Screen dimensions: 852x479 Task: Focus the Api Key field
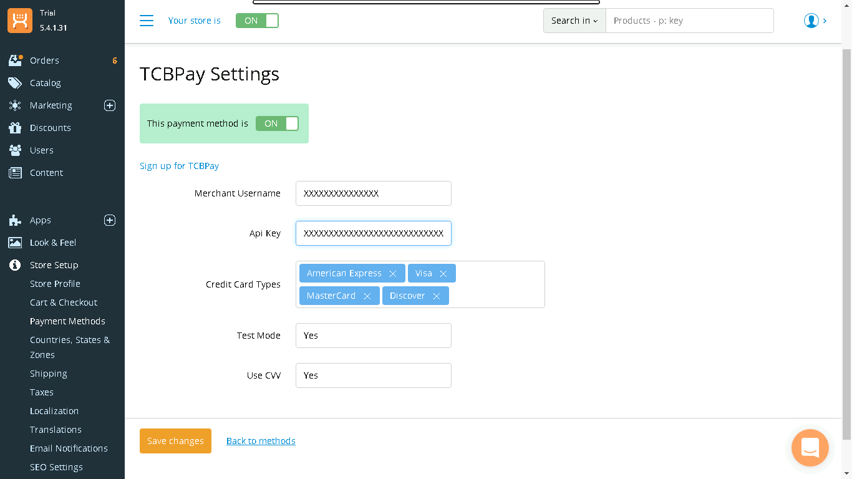click(374, 233)
